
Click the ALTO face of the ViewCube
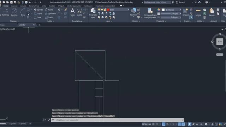click(220, 42)
